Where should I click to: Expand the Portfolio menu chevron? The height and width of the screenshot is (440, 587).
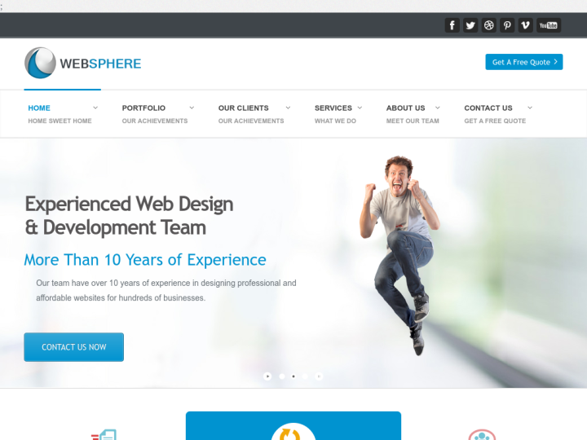coord(192,108)
